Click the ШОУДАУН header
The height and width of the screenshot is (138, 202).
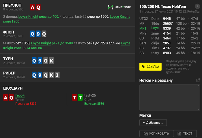click(x=13, y=88)
